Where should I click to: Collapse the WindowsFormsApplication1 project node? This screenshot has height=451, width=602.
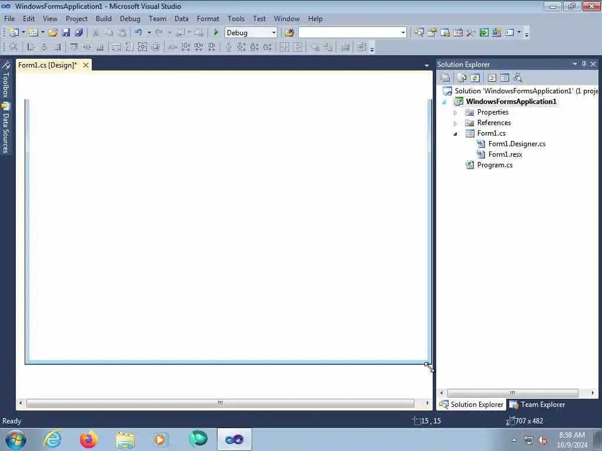click(444, 102)
